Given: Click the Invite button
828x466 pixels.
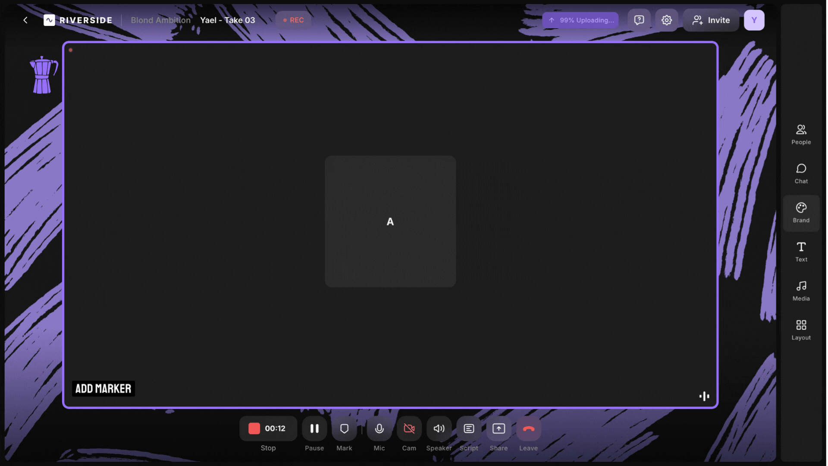Looking at the screenshot, I should pos(711,20).
